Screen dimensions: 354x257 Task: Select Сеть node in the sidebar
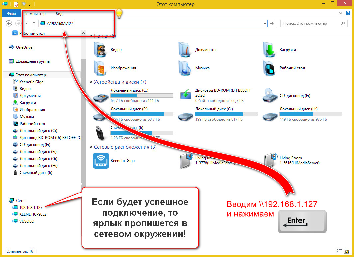pyautogui.click(x=17, y=200)
